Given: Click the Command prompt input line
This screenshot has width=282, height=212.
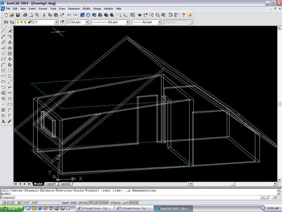Looking at the screenshot, I should click(130, 198).
